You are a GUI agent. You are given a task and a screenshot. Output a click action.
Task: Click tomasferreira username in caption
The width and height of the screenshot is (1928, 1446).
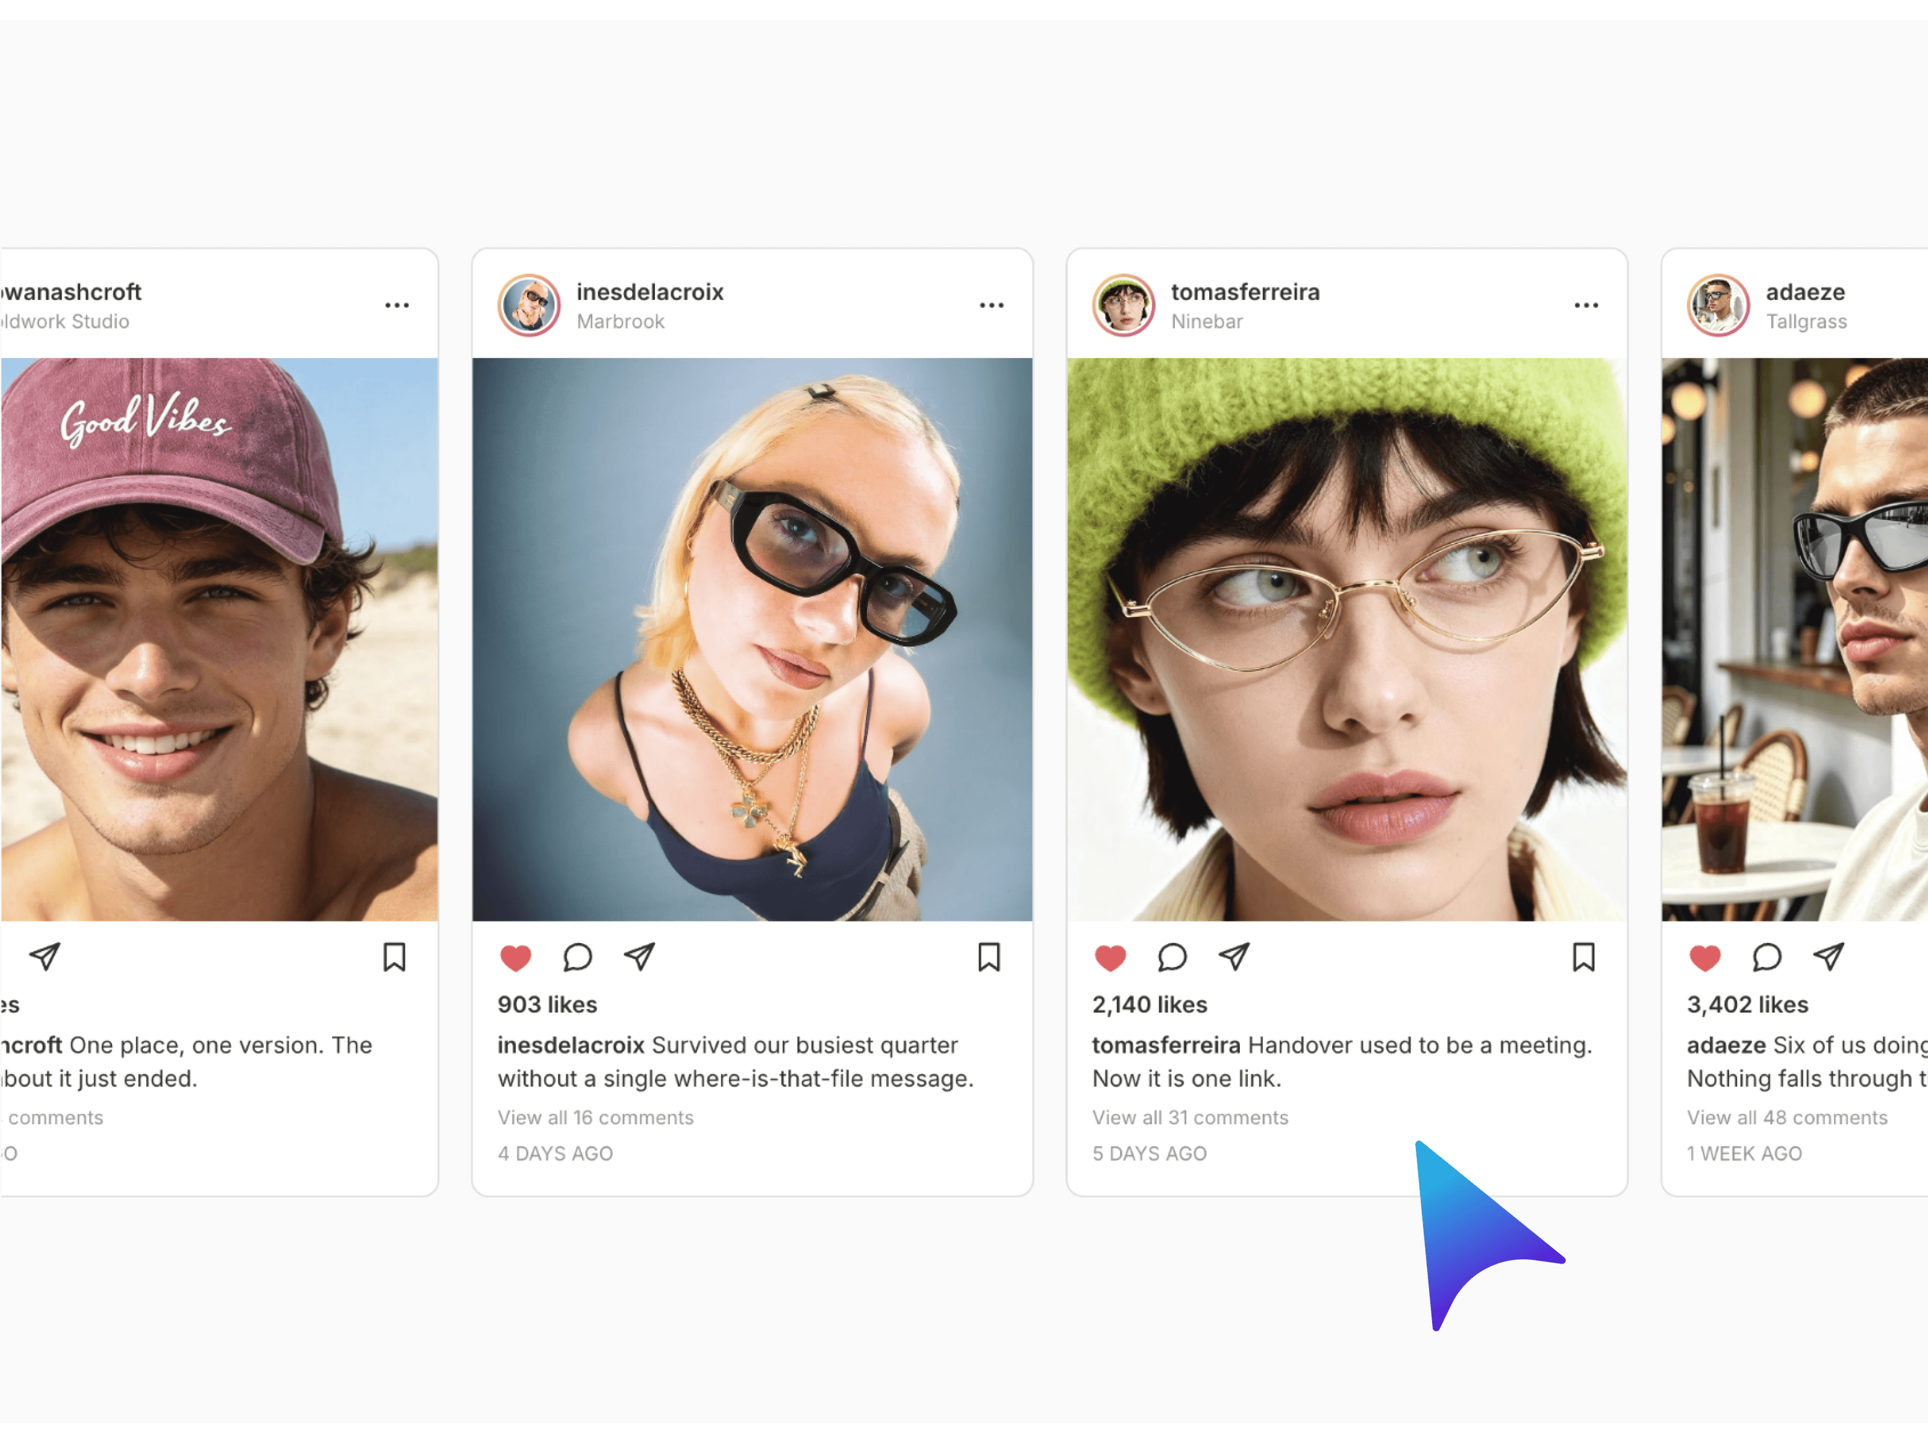(x=1166, y=1045)
